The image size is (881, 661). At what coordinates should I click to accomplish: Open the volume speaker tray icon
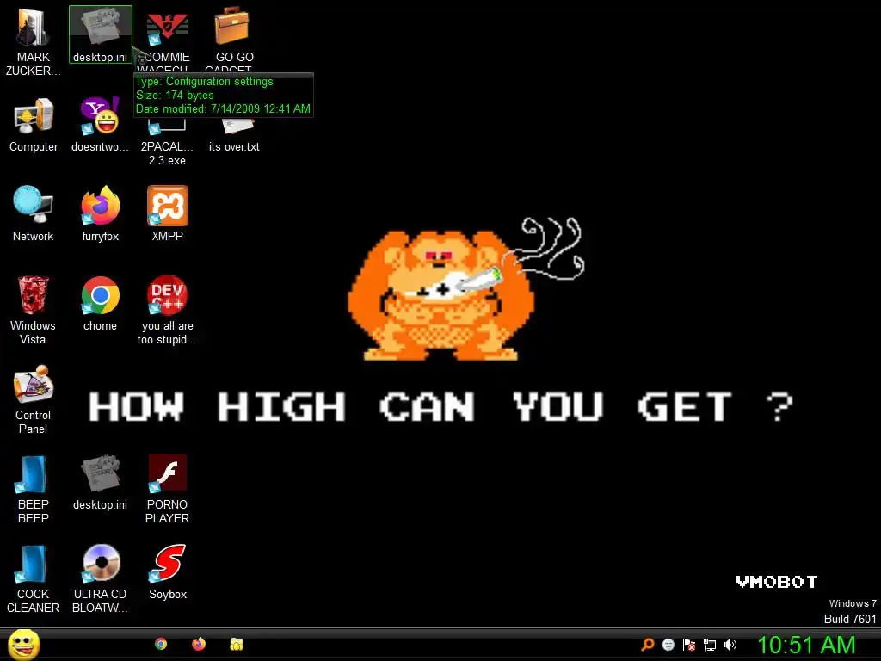click(x=730, y=645)
